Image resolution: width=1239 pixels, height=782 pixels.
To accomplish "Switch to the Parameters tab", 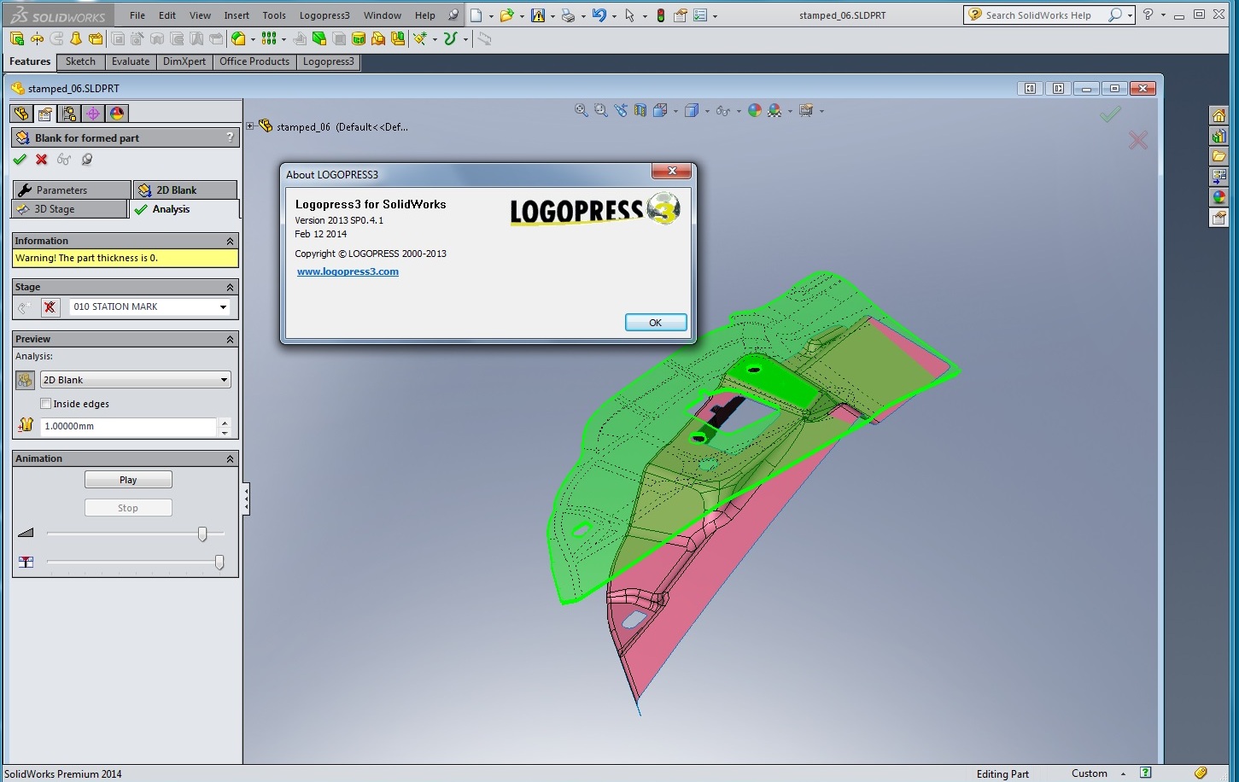I will [72, 190].
